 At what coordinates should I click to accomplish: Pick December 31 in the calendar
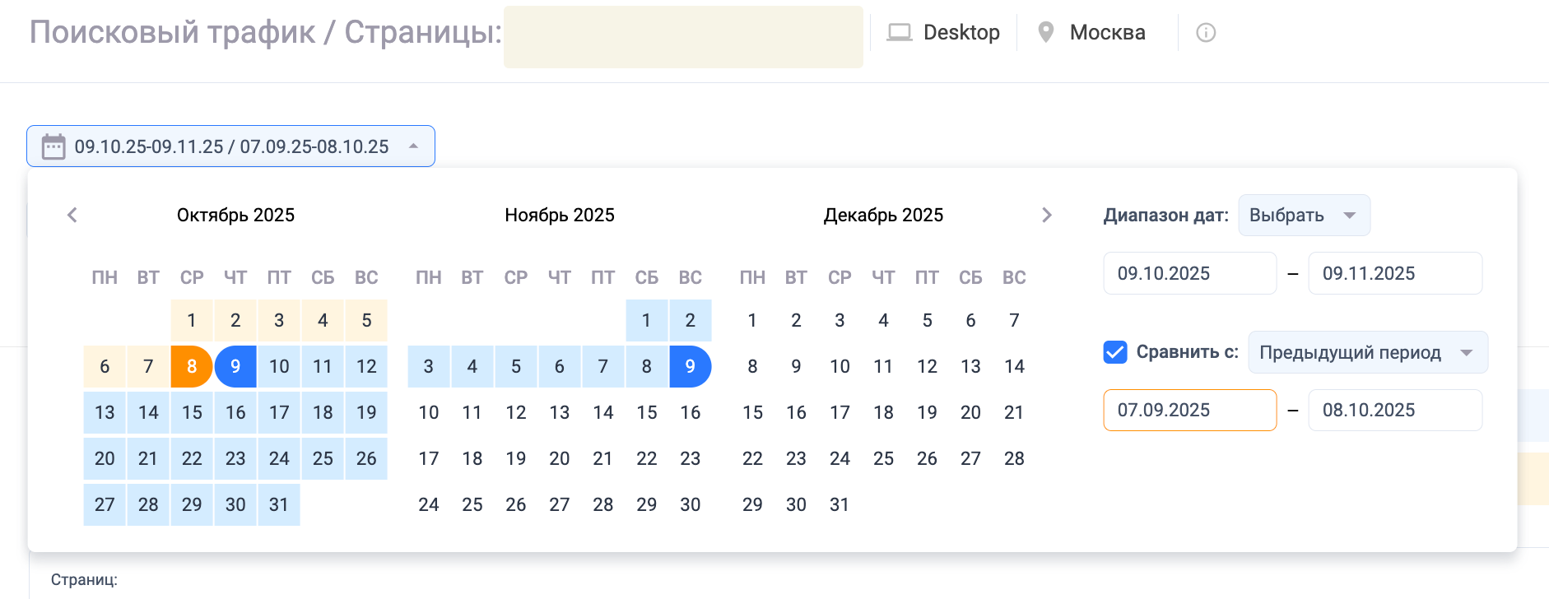tap(840, 504)
